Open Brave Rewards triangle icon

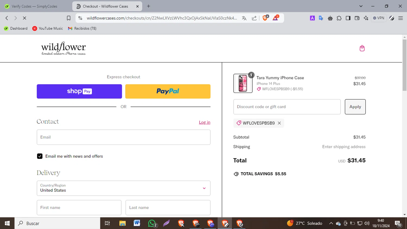275,18
